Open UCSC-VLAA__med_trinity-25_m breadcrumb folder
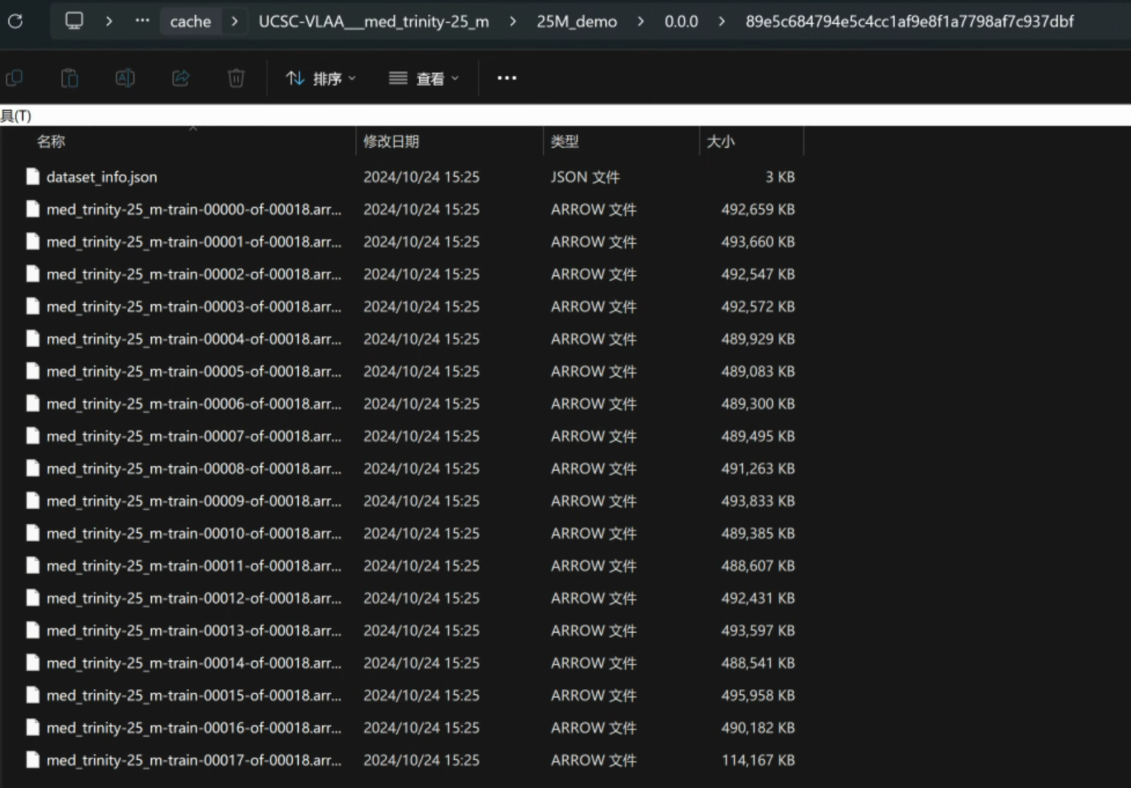Image resolution: width=1131 pixels, height=788 pixels. coord(374,22)
